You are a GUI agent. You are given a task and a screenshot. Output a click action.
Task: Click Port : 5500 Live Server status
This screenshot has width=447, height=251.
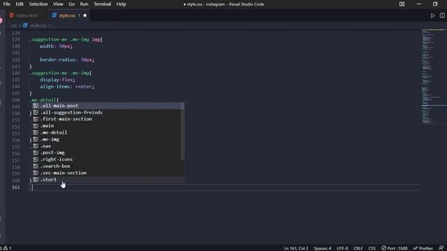pos(394,248)
